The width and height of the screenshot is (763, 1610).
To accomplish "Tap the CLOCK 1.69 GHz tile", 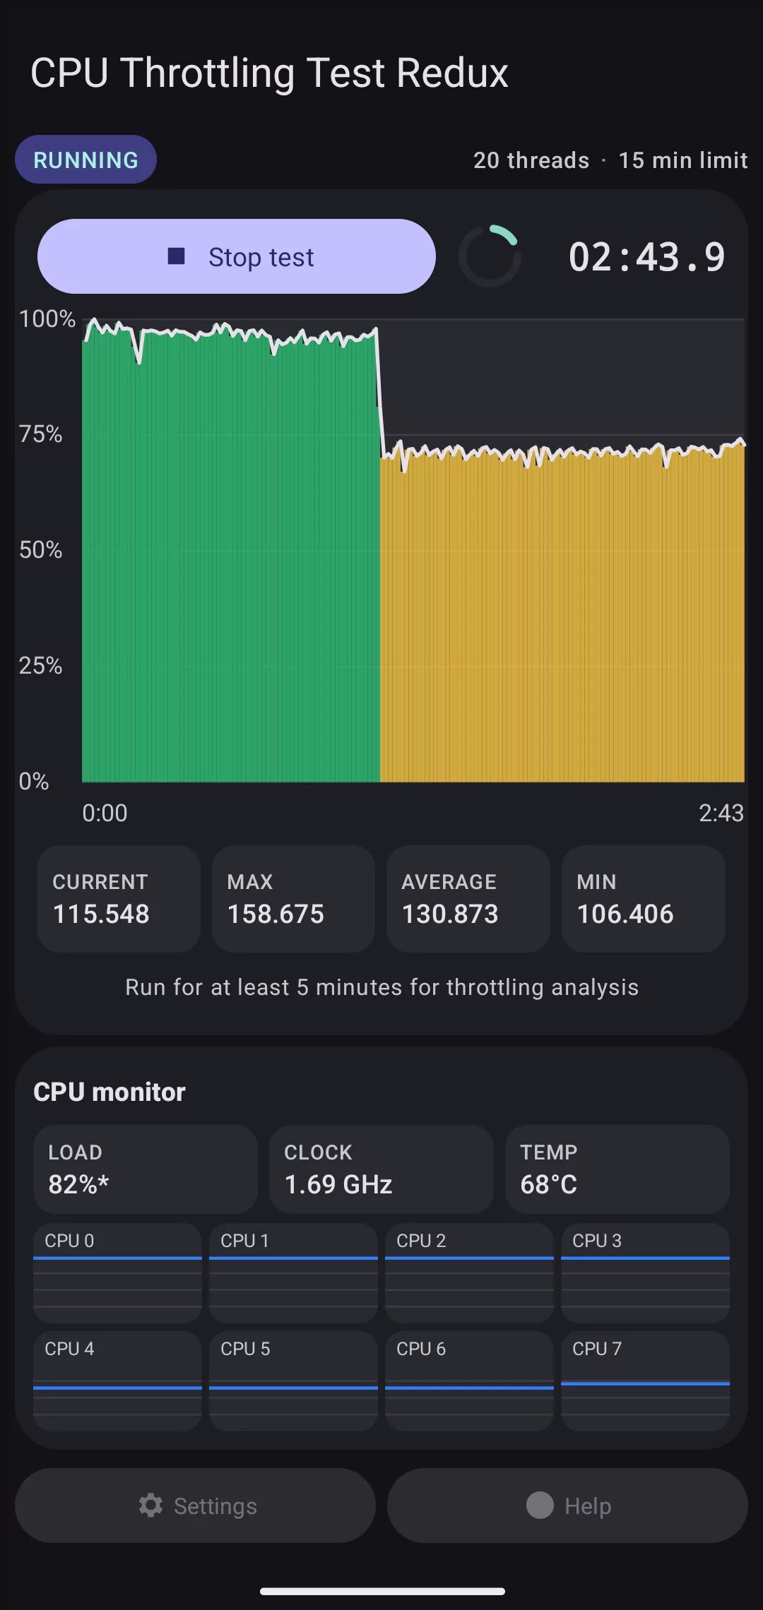I will tap(381, 1169).
